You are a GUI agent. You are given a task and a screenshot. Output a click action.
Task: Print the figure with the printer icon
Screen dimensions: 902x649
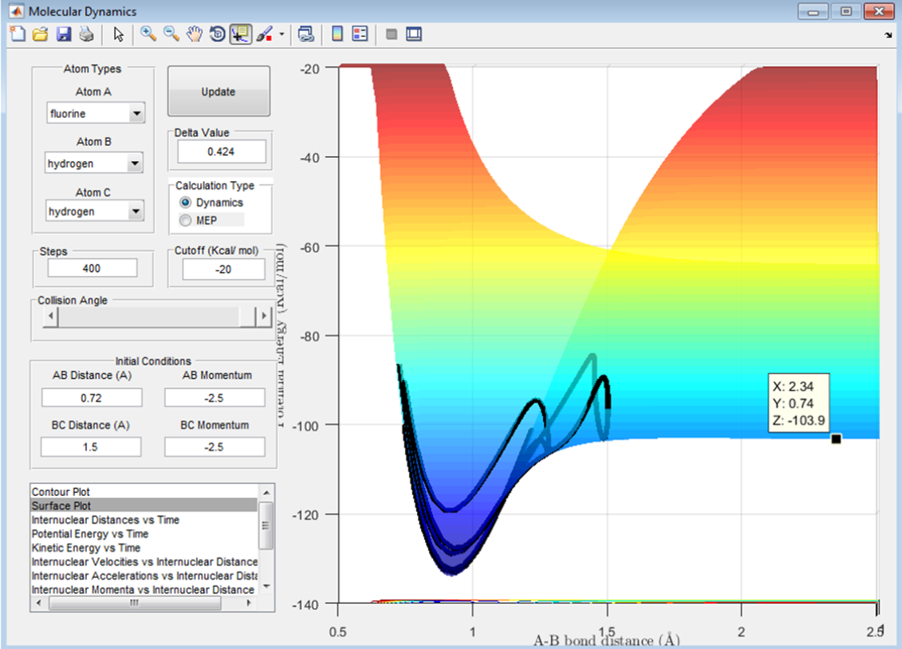coord(86,34)
